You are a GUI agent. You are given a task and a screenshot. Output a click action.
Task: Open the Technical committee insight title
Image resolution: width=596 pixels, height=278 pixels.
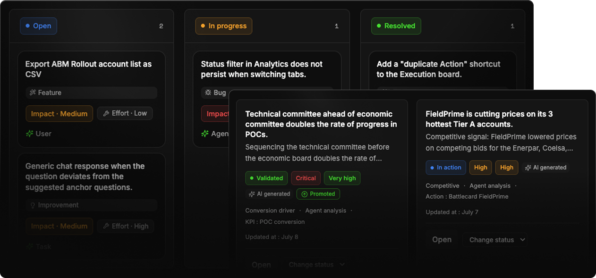321,124
